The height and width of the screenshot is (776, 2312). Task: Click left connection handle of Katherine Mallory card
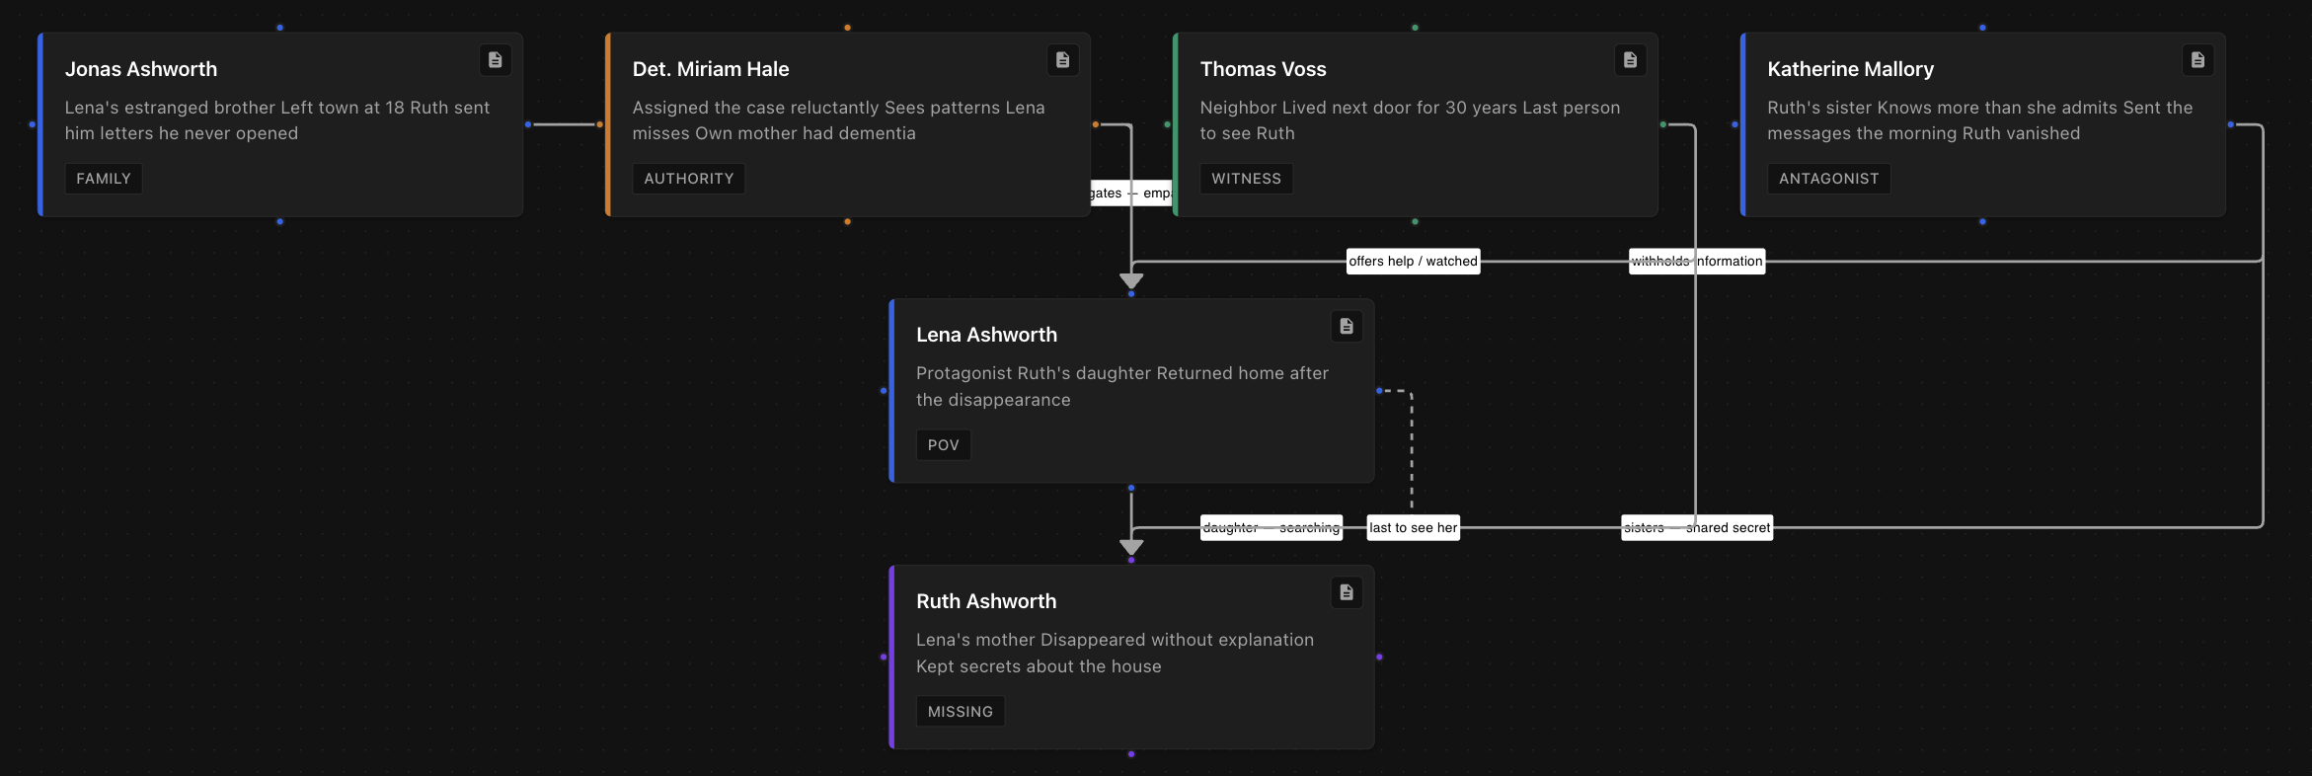coord(1735,124)
